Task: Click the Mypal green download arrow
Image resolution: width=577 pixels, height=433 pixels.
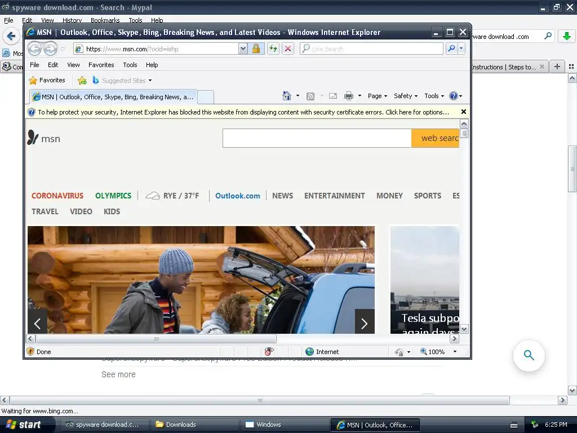Action: tap(567, 36)
